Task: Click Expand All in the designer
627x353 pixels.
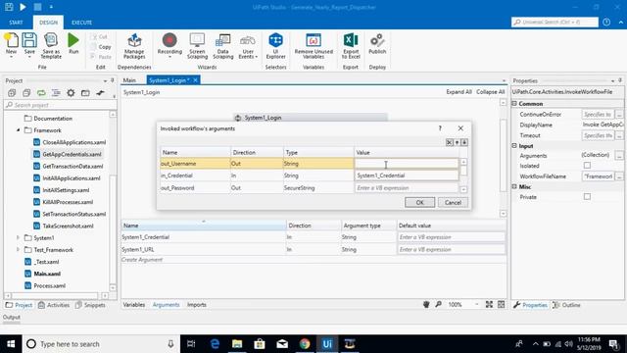Action: (458, 92)
